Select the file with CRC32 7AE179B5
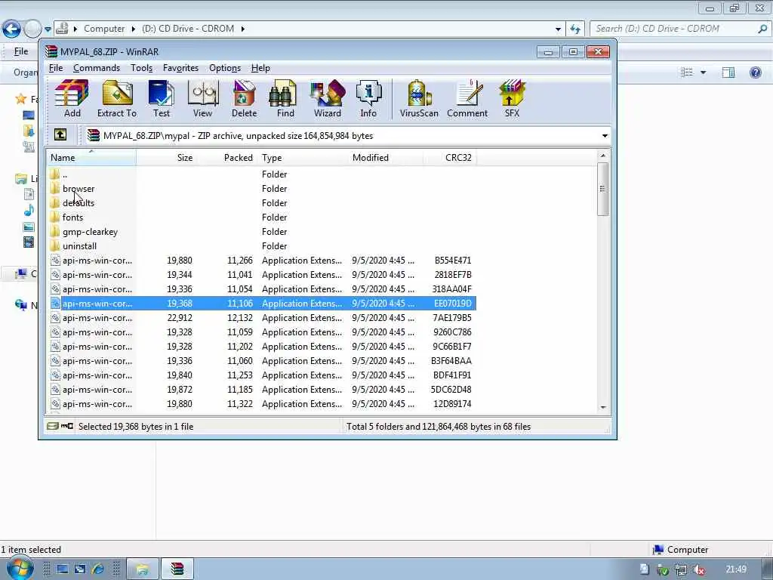This screenshot has height=580, width=773. [x=263, y=318]
